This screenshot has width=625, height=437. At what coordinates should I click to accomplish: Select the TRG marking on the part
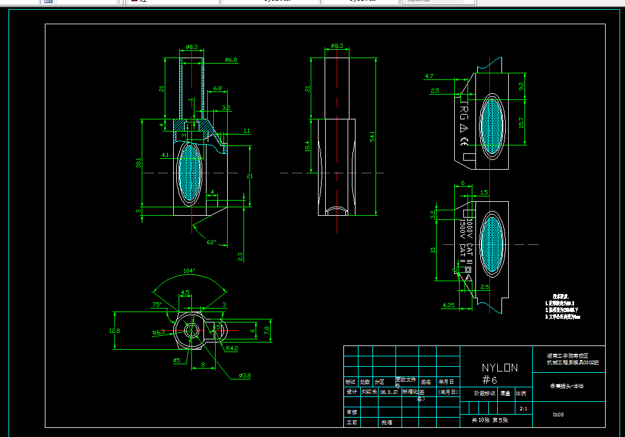point(463,109)
